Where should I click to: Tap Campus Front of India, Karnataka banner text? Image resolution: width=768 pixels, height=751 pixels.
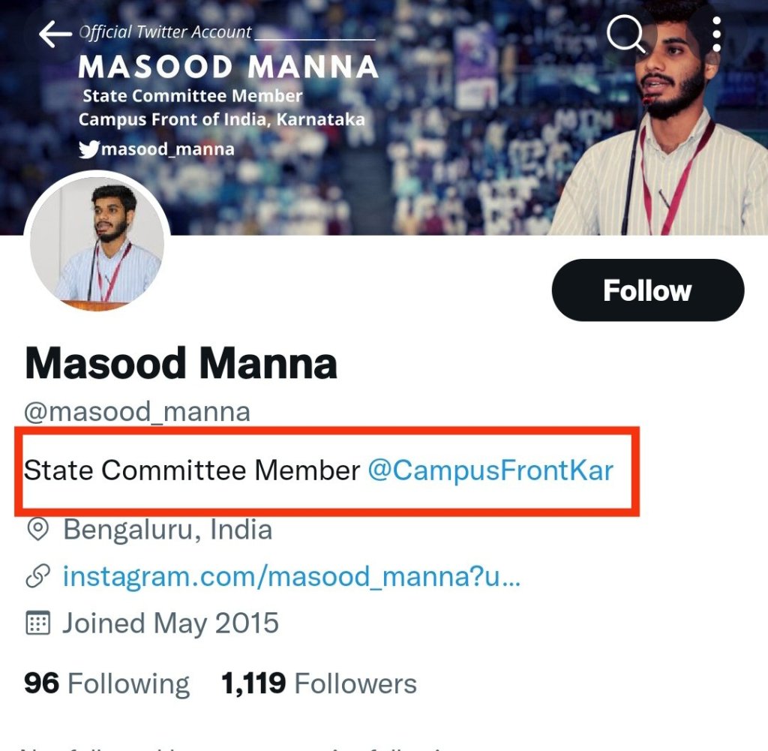(222, 119)
